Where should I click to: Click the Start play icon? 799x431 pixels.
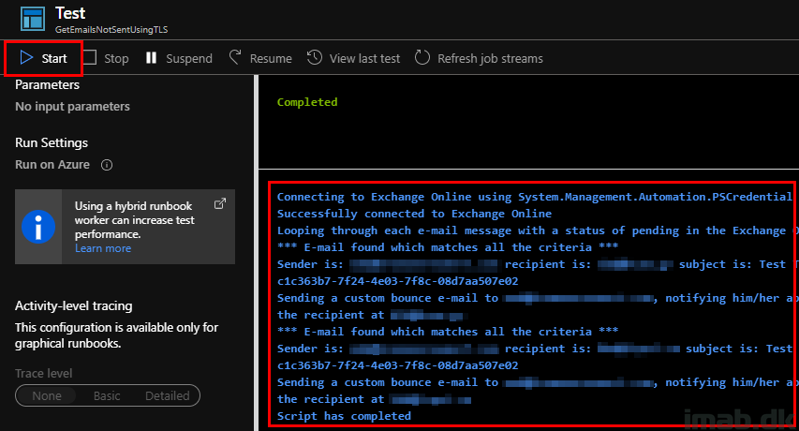point(26,57)
